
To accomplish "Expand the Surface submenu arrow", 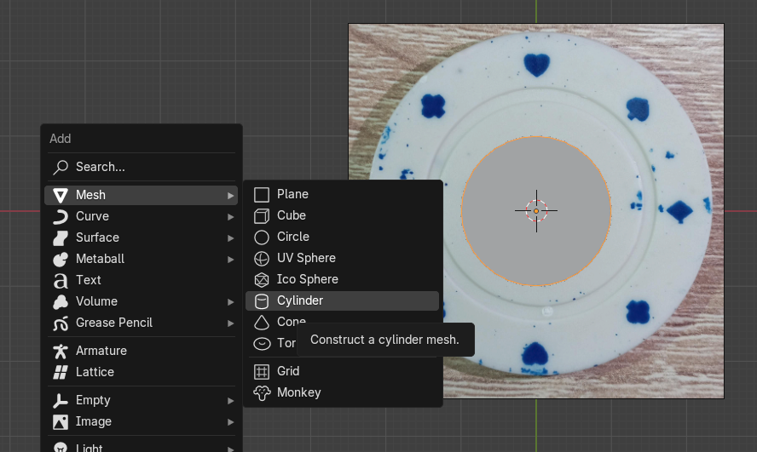I will [x=230, y=238].
